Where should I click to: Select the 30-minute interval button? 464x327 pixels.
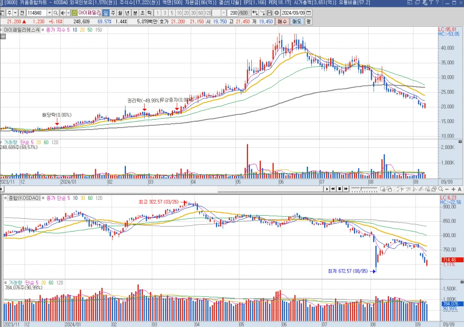(x=193, y=13)
